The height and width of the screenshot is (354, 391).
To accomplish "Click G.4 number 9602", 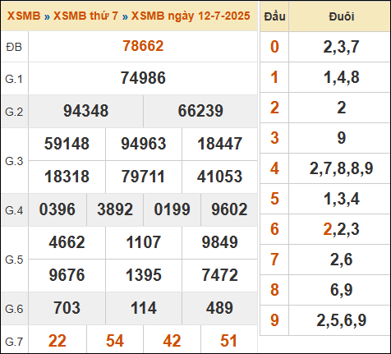I will coord(229,209).
